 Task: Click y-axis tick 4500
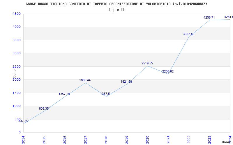point(17,14)
